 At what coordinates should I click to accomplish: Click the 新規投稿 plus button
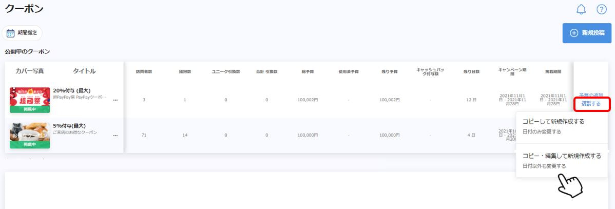[x=587, y=33]
